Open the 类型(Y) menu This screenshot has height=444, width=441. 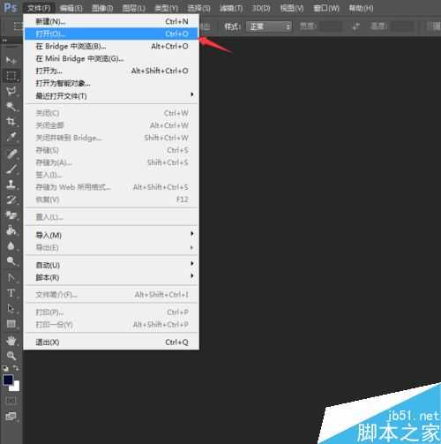click(167, 8)
